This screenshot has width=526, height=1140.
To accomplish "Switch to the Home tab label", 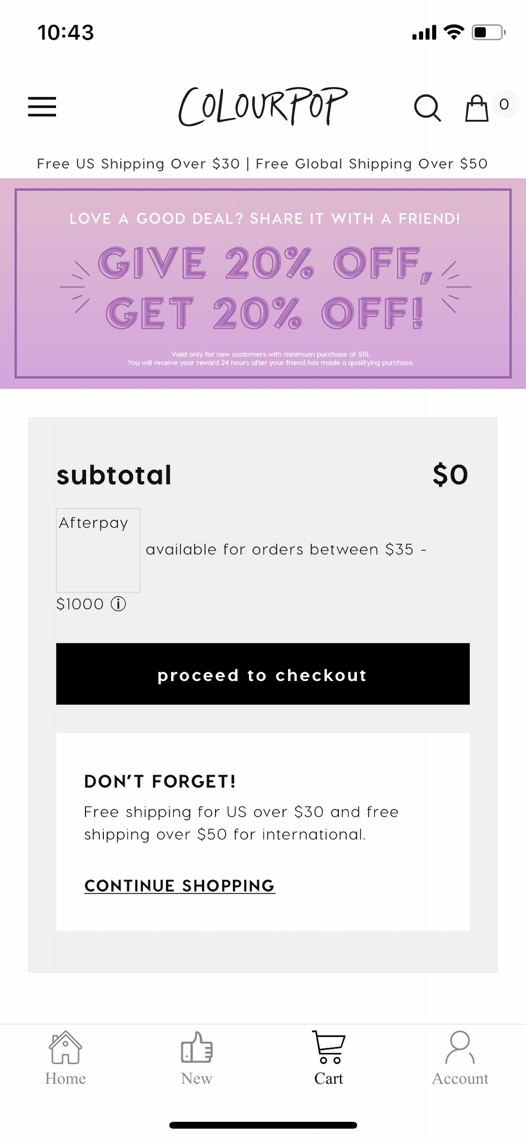I will (65, 1079).
